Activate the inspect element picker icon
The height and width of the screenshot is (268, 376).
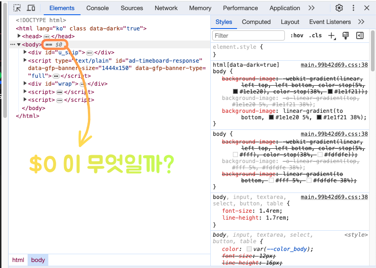(x=17, y=8)
